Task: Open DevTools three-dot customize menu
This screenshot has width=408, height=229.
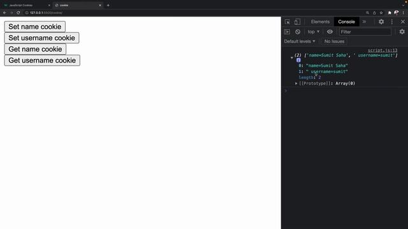Action: click(392, 22)
